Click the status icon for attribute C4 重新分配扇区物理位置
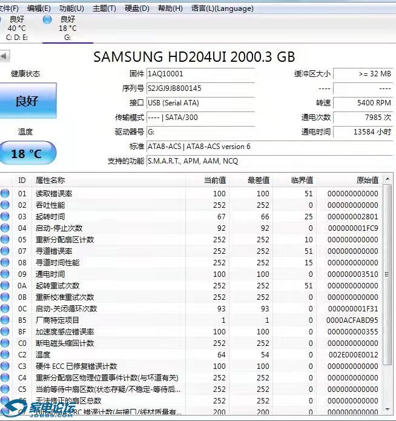The height and width of the screenshot is (421, 396). [5, 377]
